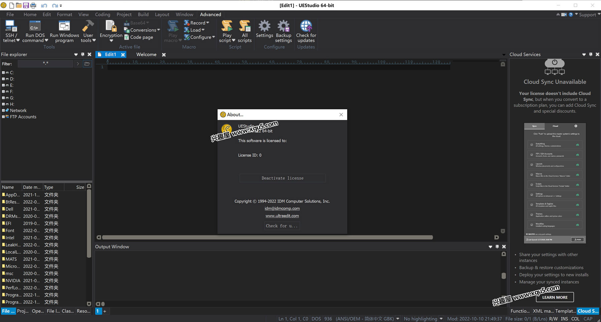601x322 pixels.
Task: Toggle pin on Output Window panel
Action: (497, 247)
